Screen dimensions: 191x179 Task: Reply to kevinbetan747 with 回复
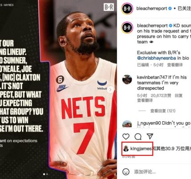pos(179,95)
